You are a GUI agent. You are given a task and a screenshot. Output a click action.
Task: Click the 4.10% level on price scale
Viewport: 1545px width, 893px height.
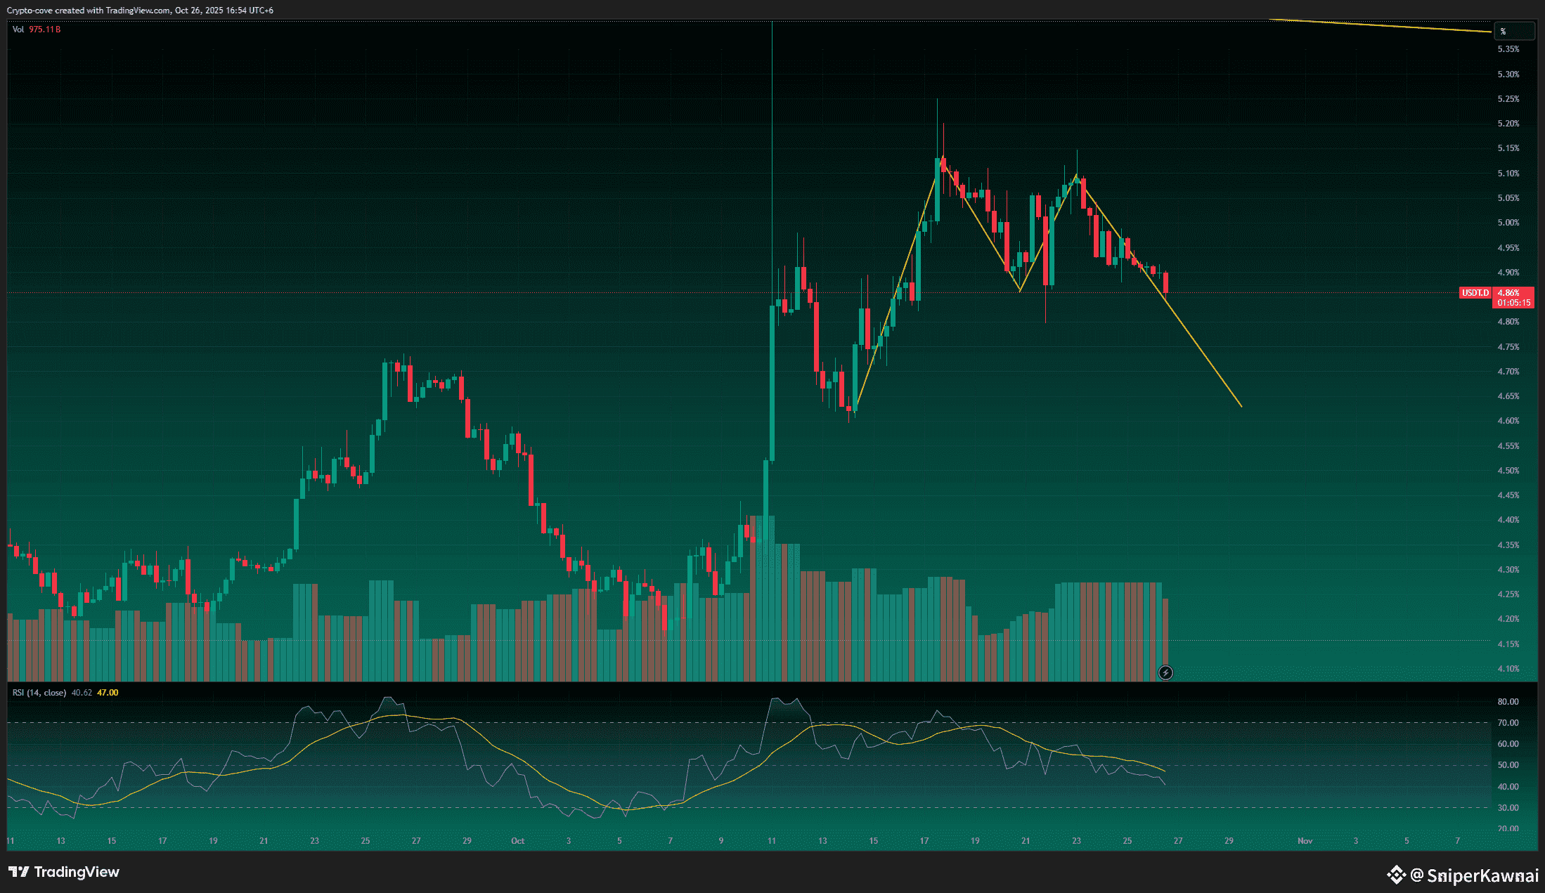[1508, 669]
